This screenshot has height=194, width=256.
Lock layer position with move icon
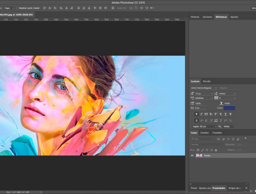click(207, 150)
